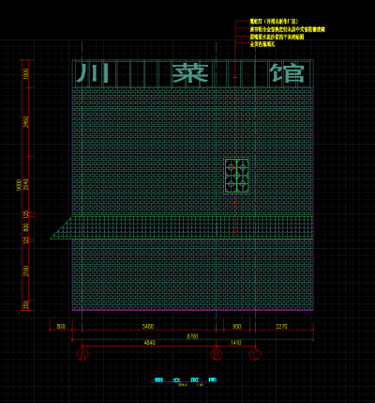
Task: Click the first yellow annotation line with parentheses
Action: tap(274, 22)
